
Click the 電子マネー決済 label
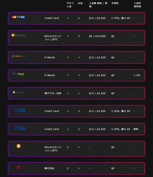tap(53, 93)
